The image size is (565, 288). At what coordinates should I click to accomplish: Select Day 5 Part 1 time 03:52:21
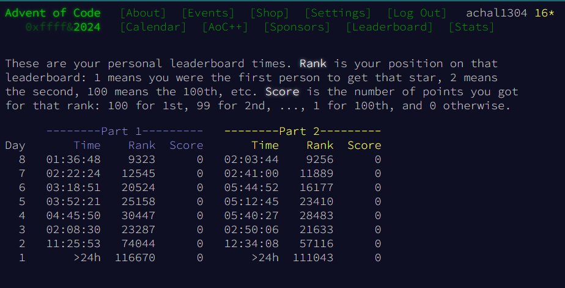coord(73,201)
